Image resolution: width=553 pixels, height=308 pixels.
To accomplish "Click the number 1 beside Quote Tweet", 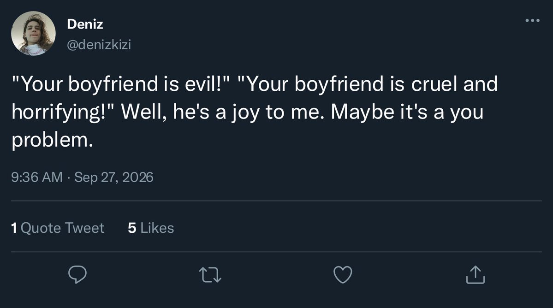I will (x=14, y=228).
